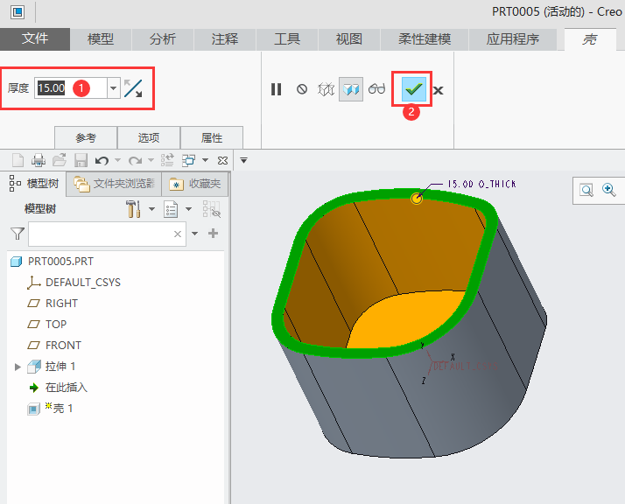The width and height of the screenshot is (625, 504).
Task: Select the 壳 ribbon tab
Action: tap(590, 39)
